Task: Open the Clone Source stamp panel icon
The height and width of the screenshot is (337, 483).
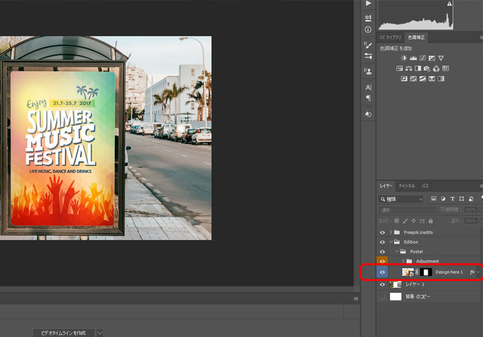Action: pyautogui.click(x=368, y=71)
